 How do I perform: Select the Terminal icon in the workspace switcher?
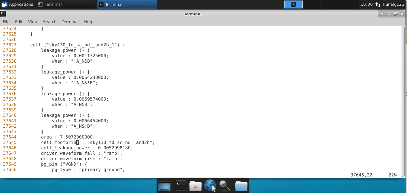[x=293, y=4]
